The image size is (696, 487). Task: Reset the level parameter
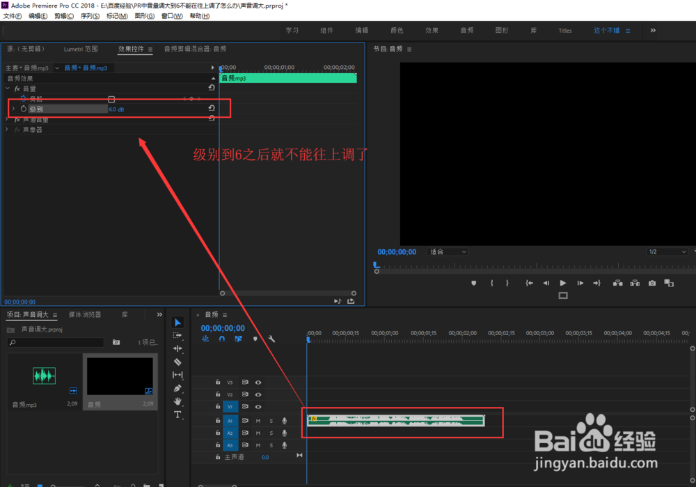click(x=212, y=109)
